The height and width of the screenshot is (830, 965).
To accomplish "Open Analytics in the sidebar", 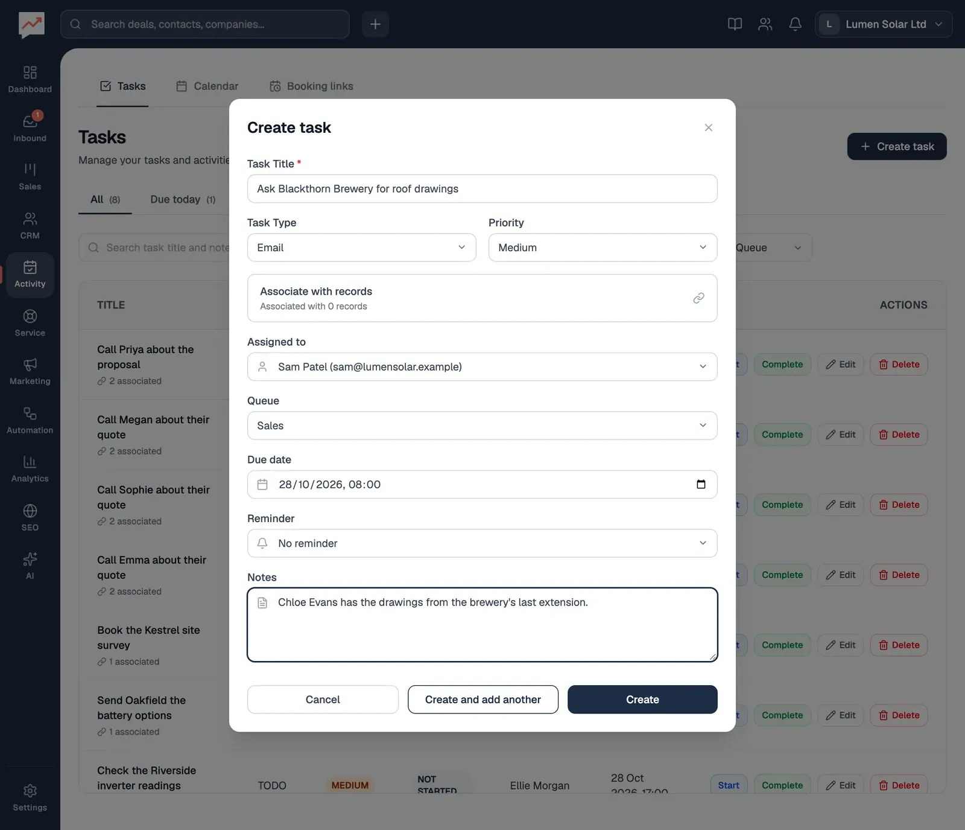I will 30,468.
